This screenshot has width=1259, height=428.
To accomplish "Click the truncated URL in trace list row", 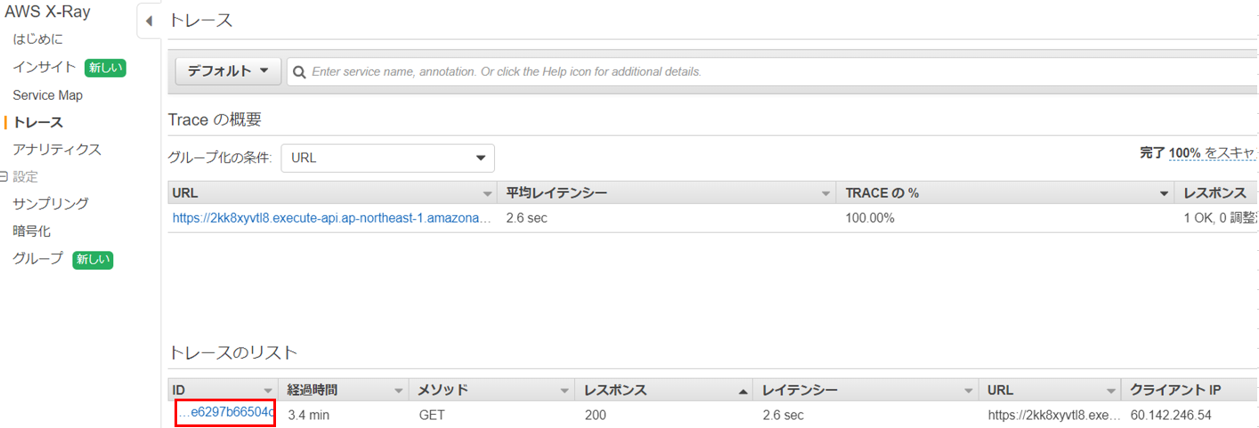I will (x=1052, y=416).
